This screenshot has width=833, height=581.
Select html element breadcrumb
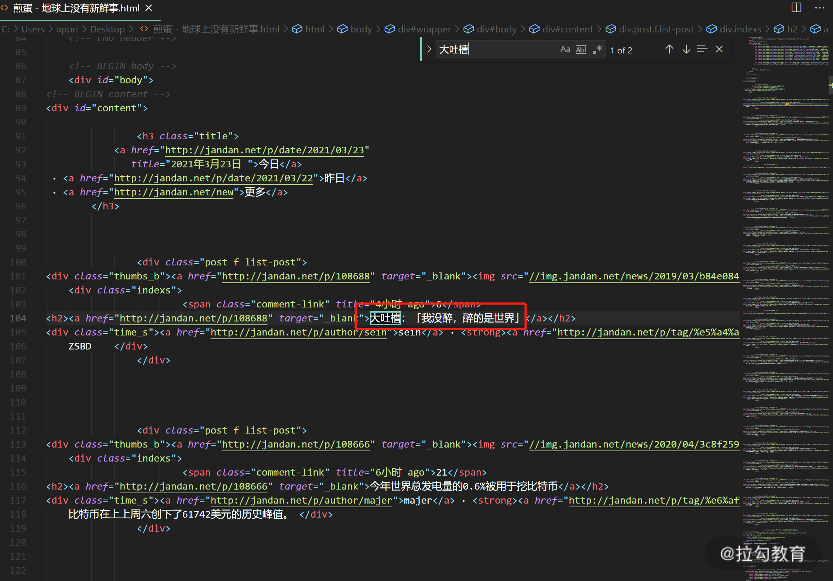[x=315, y=29]
